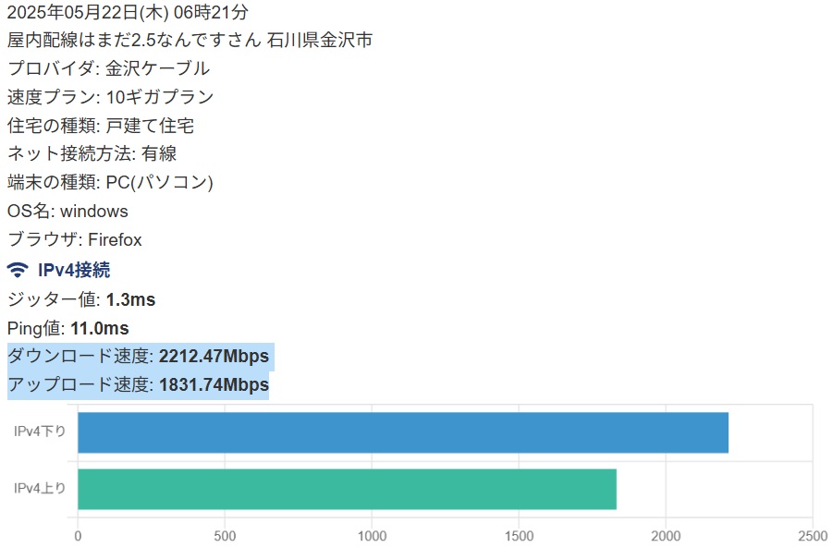The image size is (833, 547).
Task: Click the IPv4下り axis label
Action: 40,432
